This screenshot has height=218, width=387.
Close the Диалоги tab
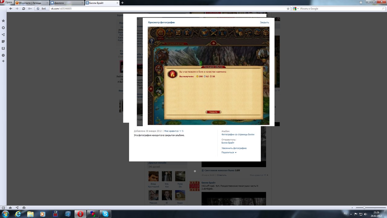point(82,3)
